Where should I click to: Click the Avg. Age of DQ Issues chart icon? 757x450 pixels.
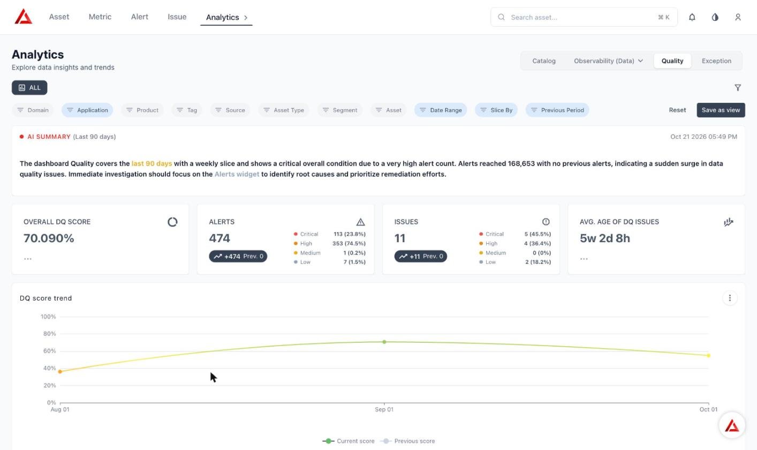click(729, 222)
